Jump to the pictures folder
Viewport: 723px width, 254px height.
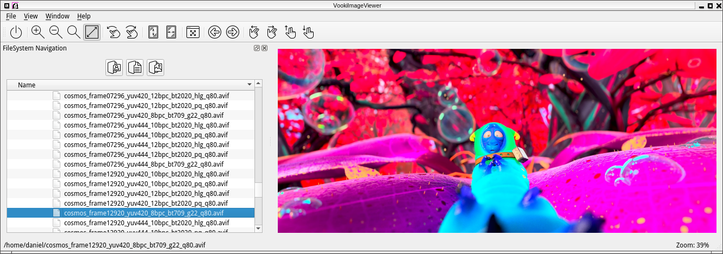tap(155, 67)
